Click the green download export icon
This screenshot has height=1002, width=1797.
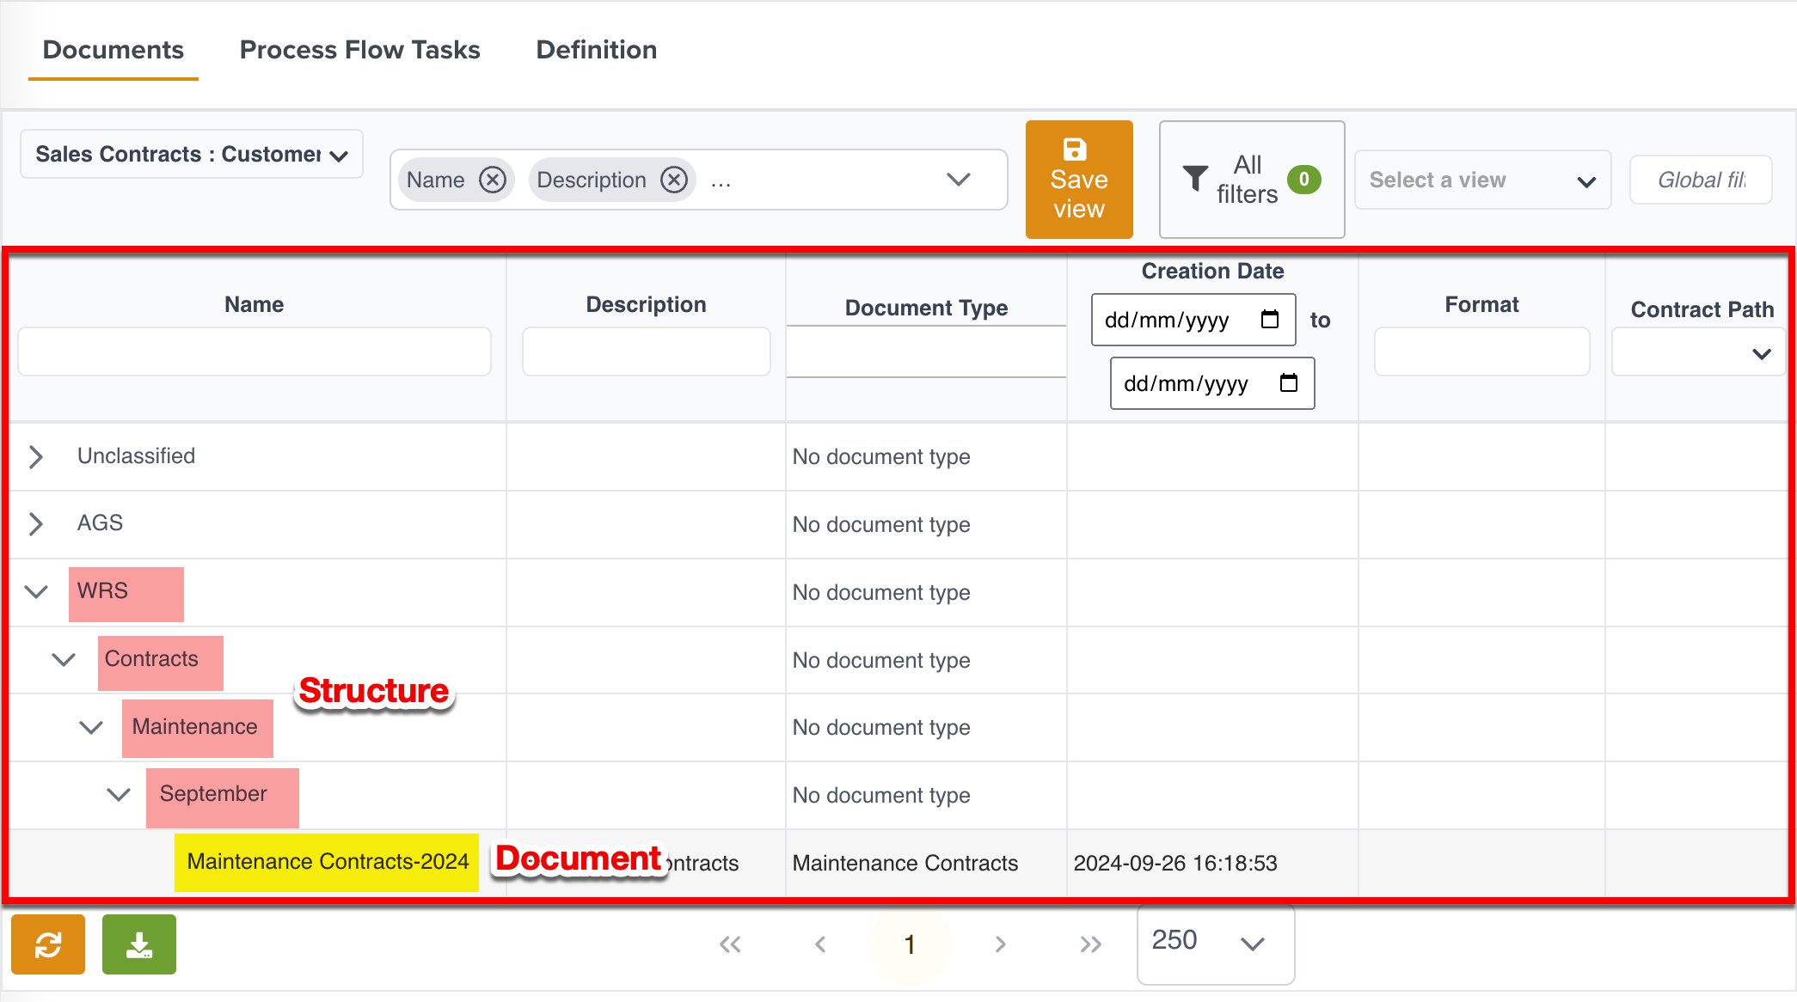[139, 944]
